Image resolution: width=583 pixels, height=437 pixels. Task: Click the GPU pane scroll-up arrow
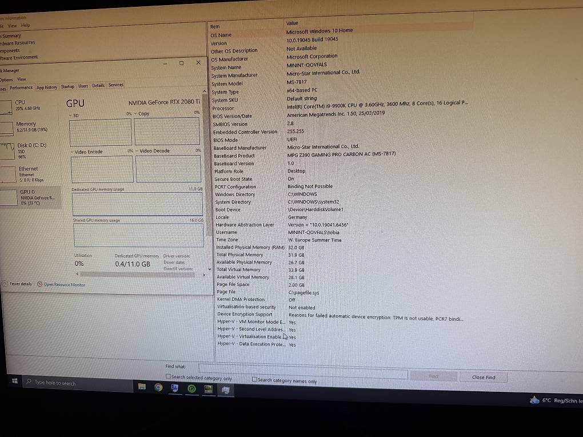pos(204,92)
